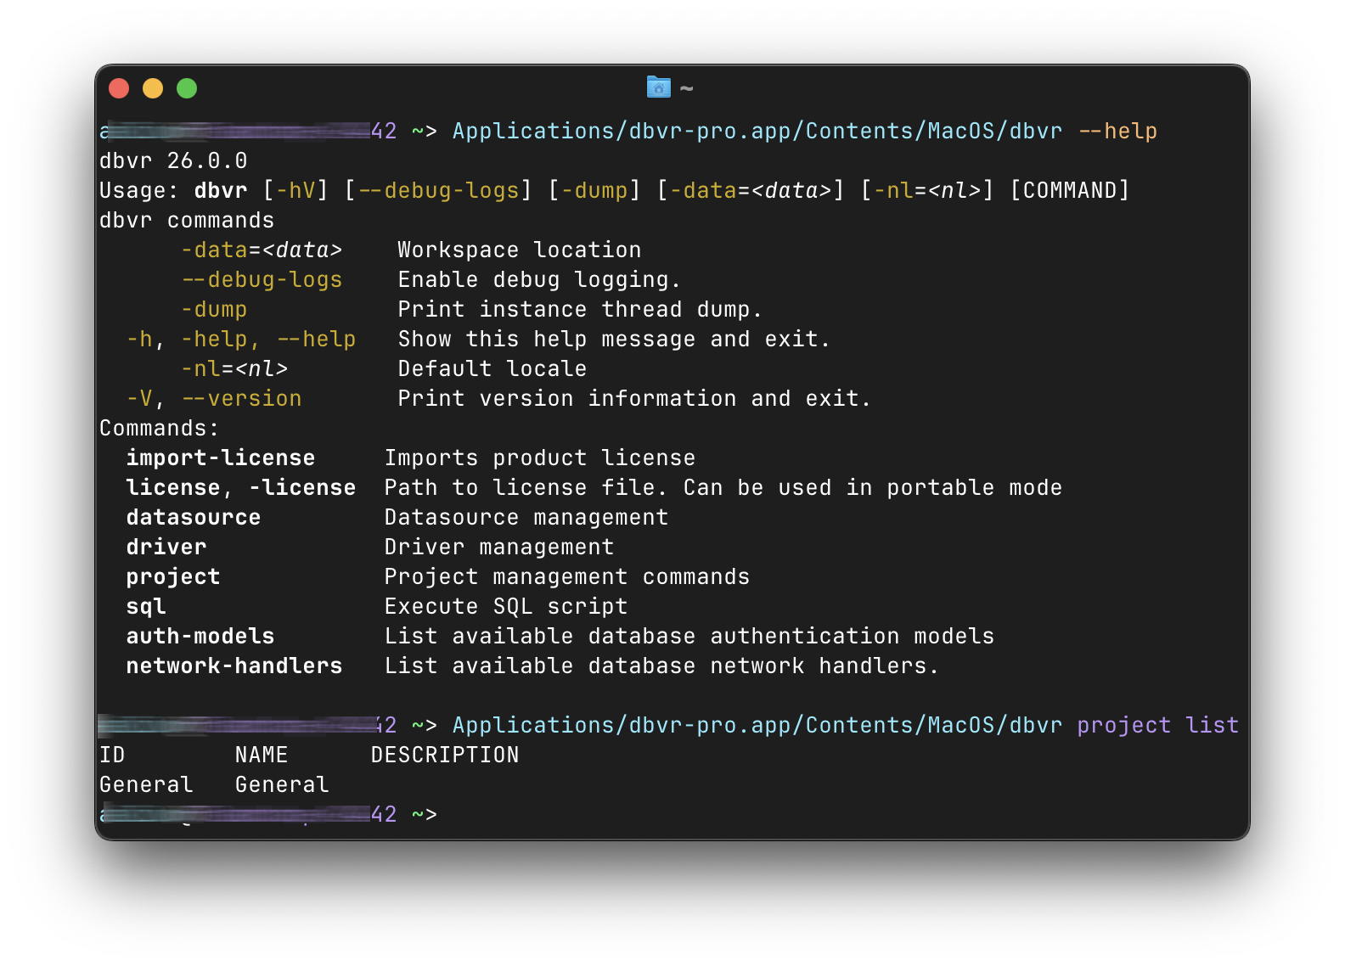Viewport: 1345px width, 966px height.
Task: Click -dump option beside 'Print instance thread dump'
Action: pyautogui.click(x=214, y=310)
